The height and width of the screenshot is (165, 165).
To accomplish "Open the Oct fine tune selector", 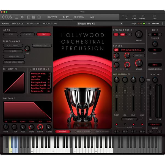I will point(155,50).
